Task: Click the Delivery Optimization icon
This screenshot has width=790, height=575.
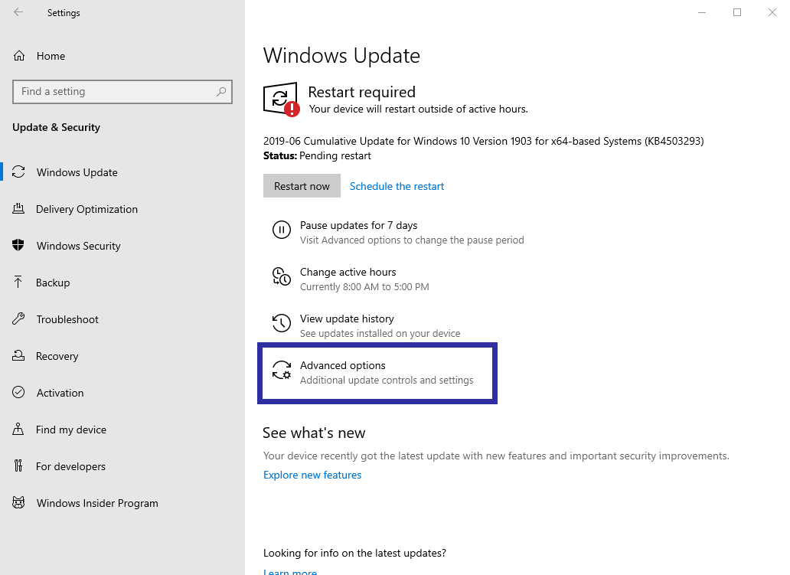Action: (x=18, y=208)
